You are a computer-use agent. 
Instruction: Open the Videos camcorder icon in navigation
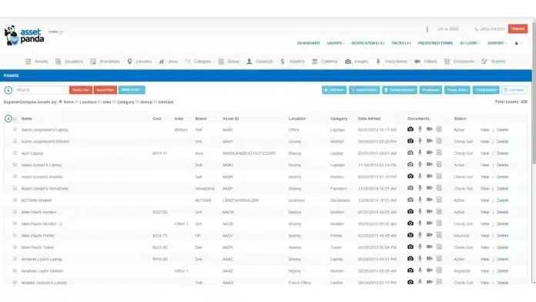pyautogui.click(x=417, y=62)
